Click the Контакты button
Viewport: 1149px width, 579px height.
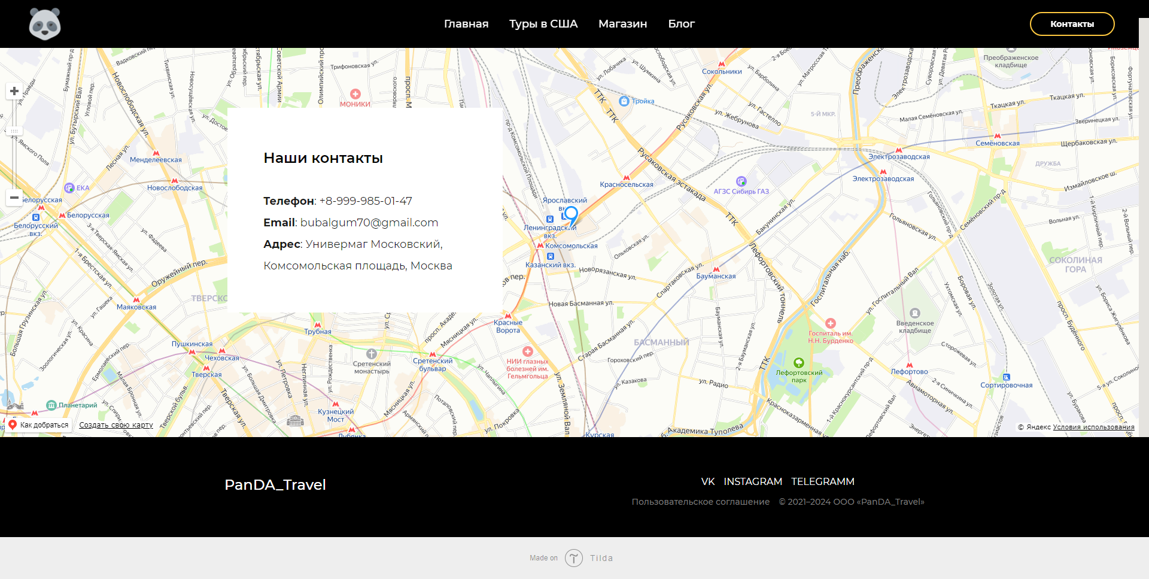tap(1072, 24)
